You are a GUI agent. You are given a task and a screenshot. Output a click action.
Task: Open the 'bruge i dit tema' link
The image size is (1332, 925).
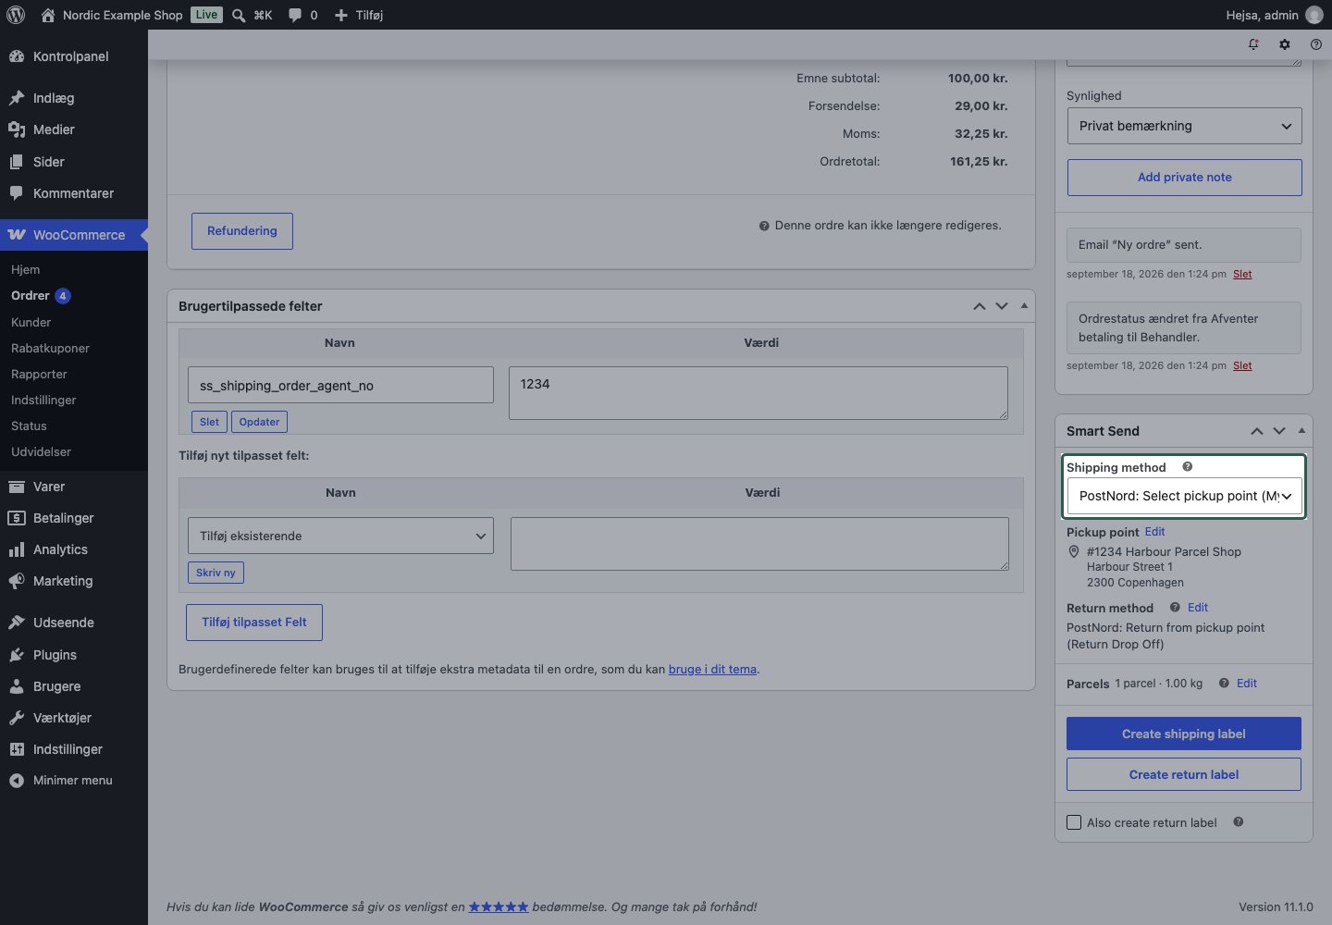[x=712, y=669]
